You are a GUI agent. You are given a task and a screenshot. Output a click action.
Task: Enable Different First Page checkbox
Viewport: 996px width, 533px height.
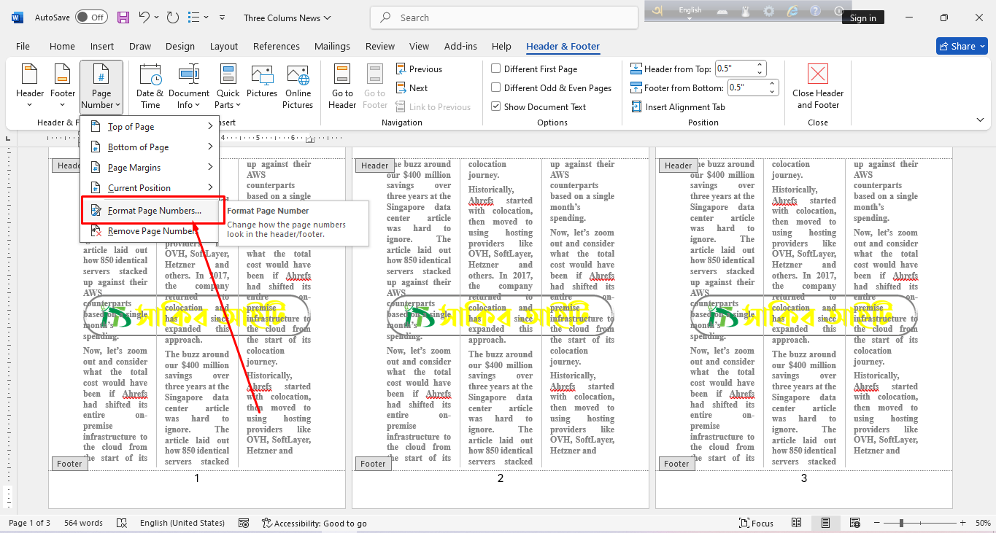pos(496,69)
